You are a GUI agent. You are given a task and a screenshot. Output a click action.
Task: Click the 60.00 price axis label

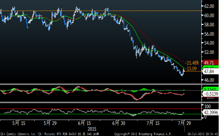click(209, 16)
